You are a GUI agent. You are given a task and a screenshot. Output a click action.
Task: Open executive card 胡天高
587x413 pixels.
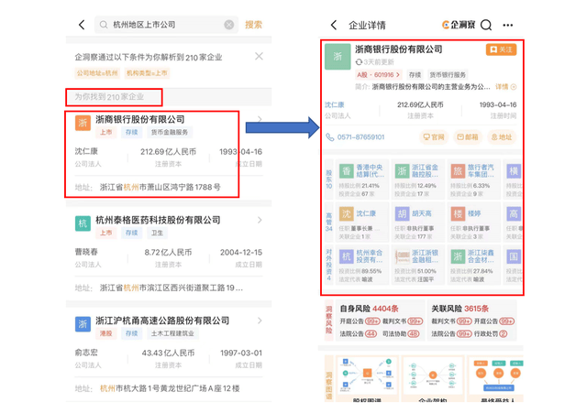coord(418,222)
